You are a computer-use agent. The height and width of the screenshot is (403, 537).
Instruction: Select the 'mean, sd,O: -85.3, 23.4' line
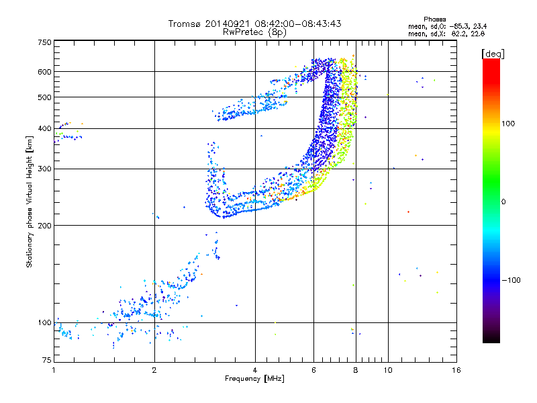coord(448,26)
